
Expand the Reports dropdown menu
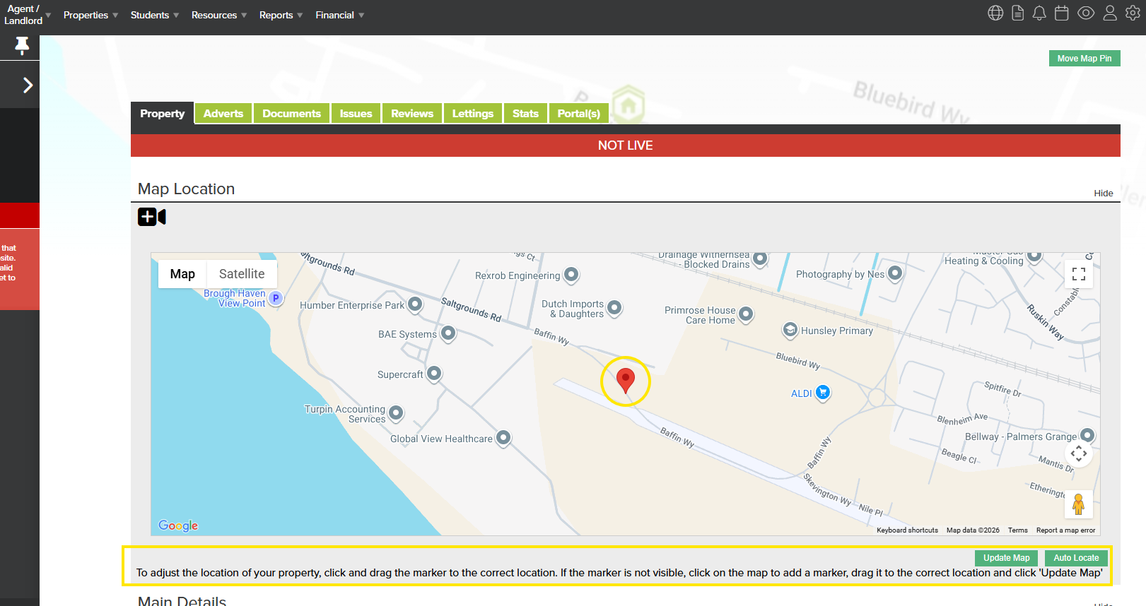pos(280,15)
